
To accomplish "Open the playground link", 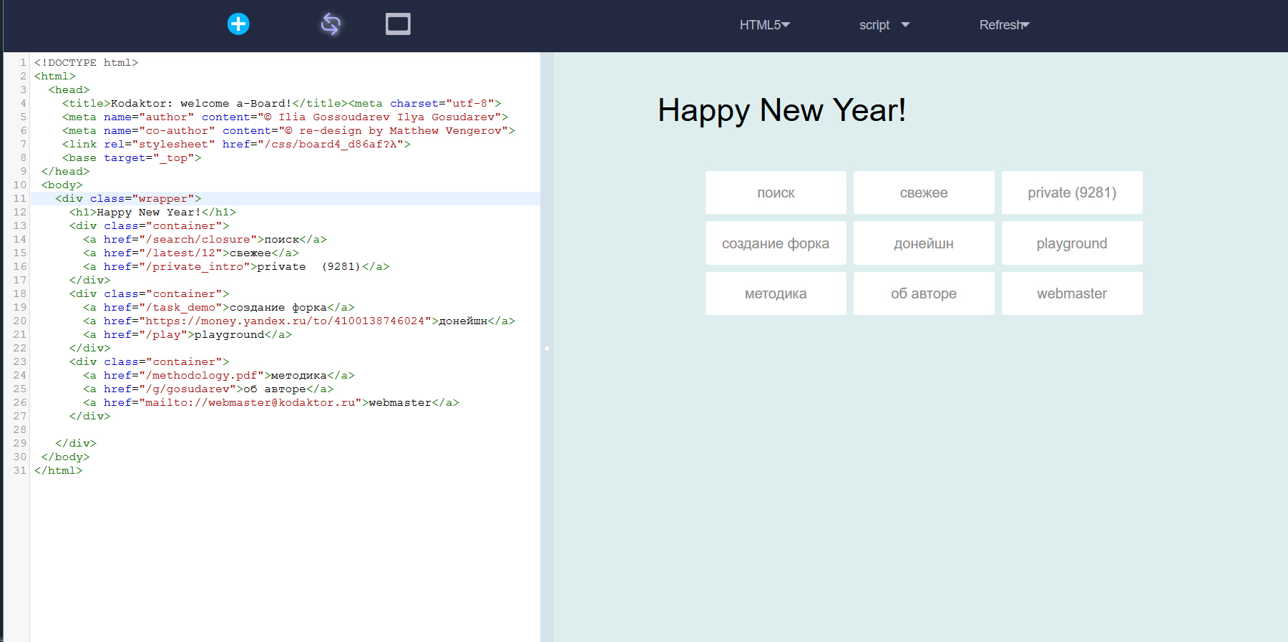I will tap(1072, 243).
